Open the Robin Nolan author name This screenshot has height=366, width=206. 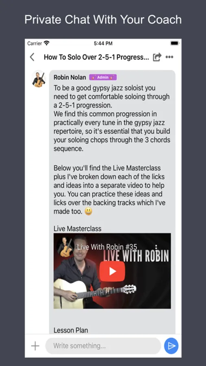(x=70, y=77)
